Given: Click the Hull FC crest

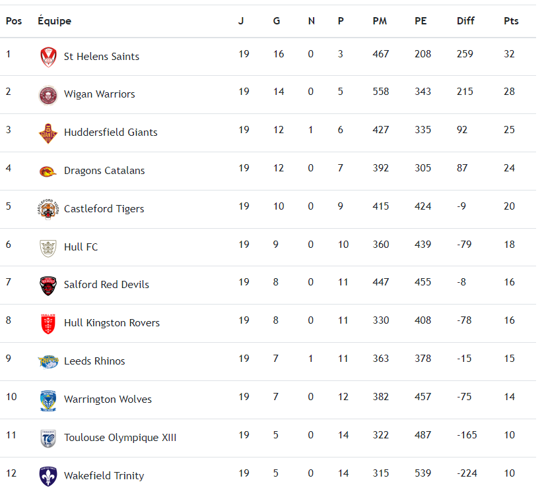Looking at the screenshot, I should [48, 248].
